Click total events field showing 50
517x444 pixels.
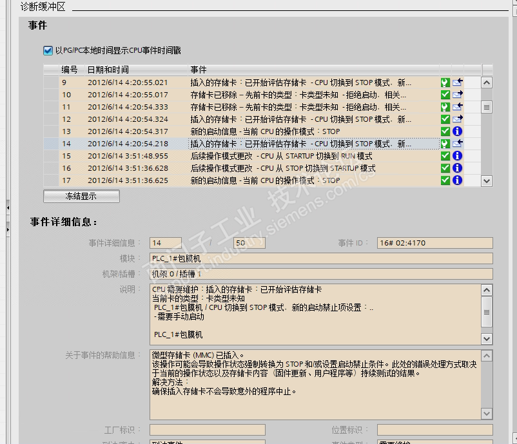pyautogui.click(x=249, y=243)
